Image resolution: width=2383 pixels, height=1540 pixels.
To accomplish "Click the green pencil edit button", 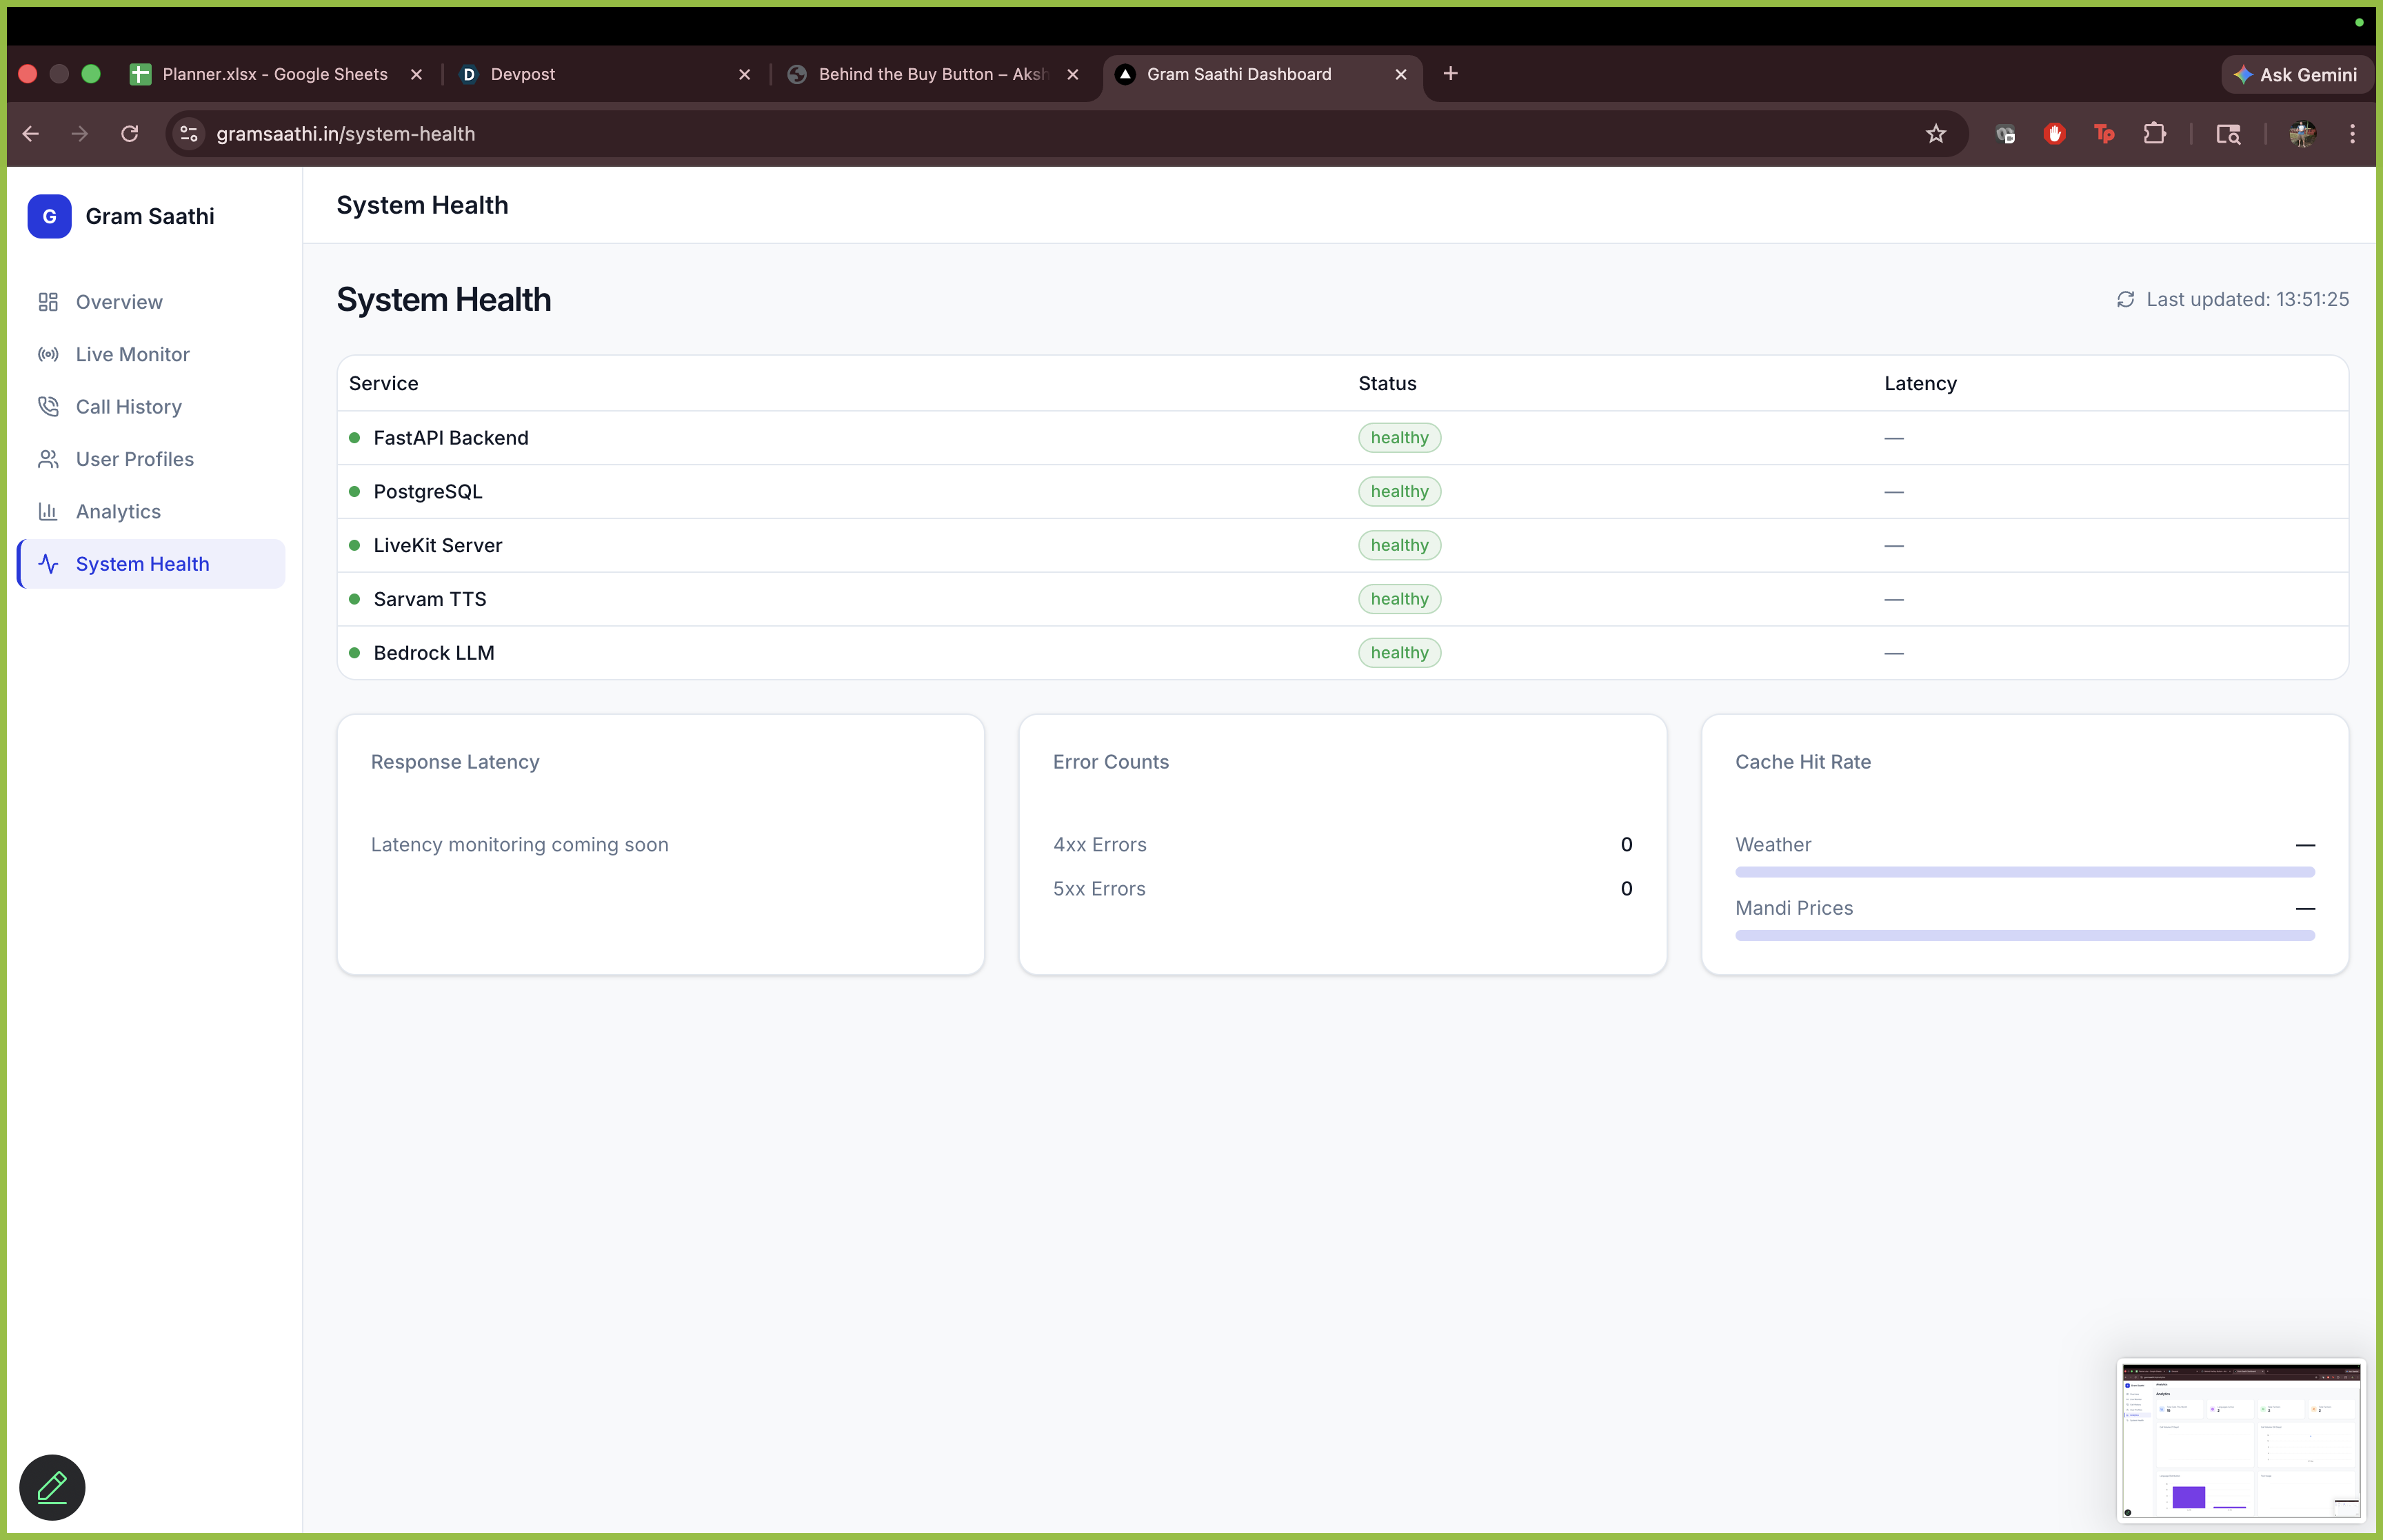I will [52, 1487].
